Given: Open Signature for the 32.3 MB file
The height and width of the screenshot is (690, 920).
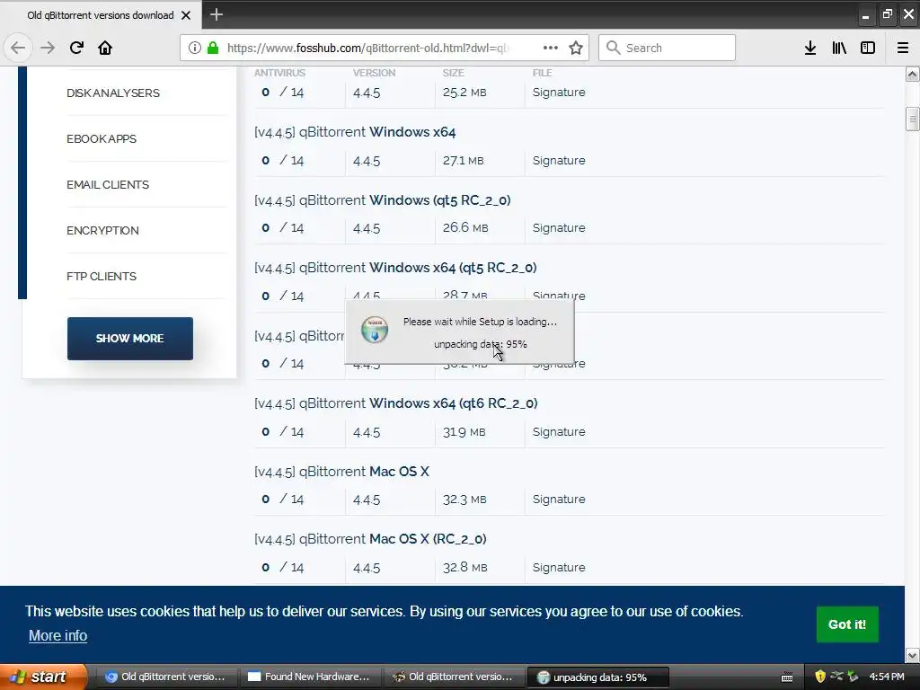Looking at the screenshot, I should click(559, 499).
